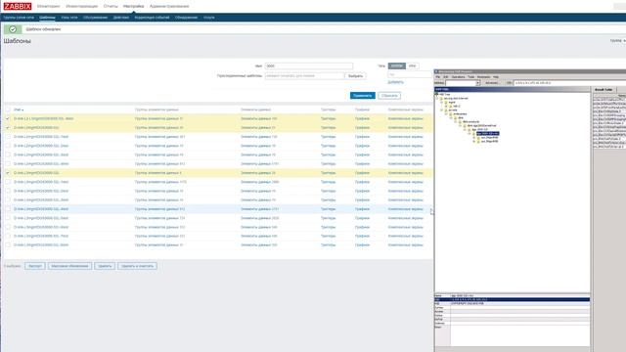Click folder icon next to enterprises node
This screenshot has height=352, width=626.
[451, 113]
